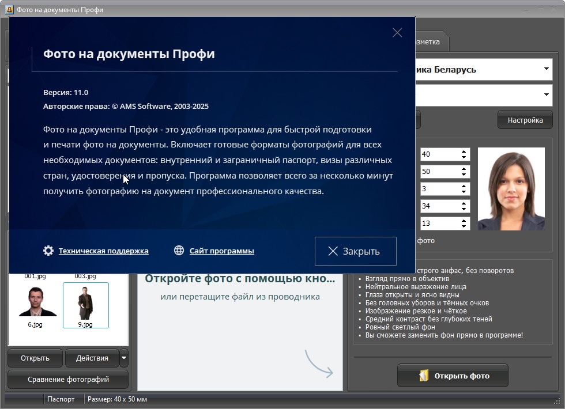Screen dimensions: 565x409
Task: Expand the document type dropdown below the country
Action: coord(547,94)
